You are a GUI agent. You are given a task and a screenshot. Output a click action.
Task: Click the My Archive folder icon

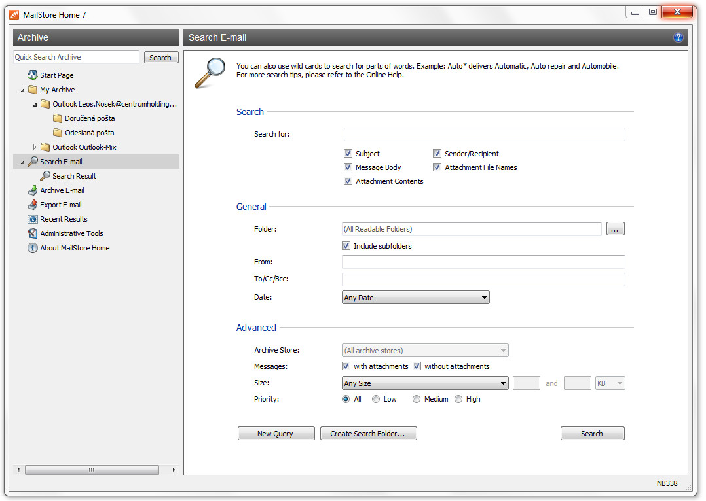(x=33, y=90)
